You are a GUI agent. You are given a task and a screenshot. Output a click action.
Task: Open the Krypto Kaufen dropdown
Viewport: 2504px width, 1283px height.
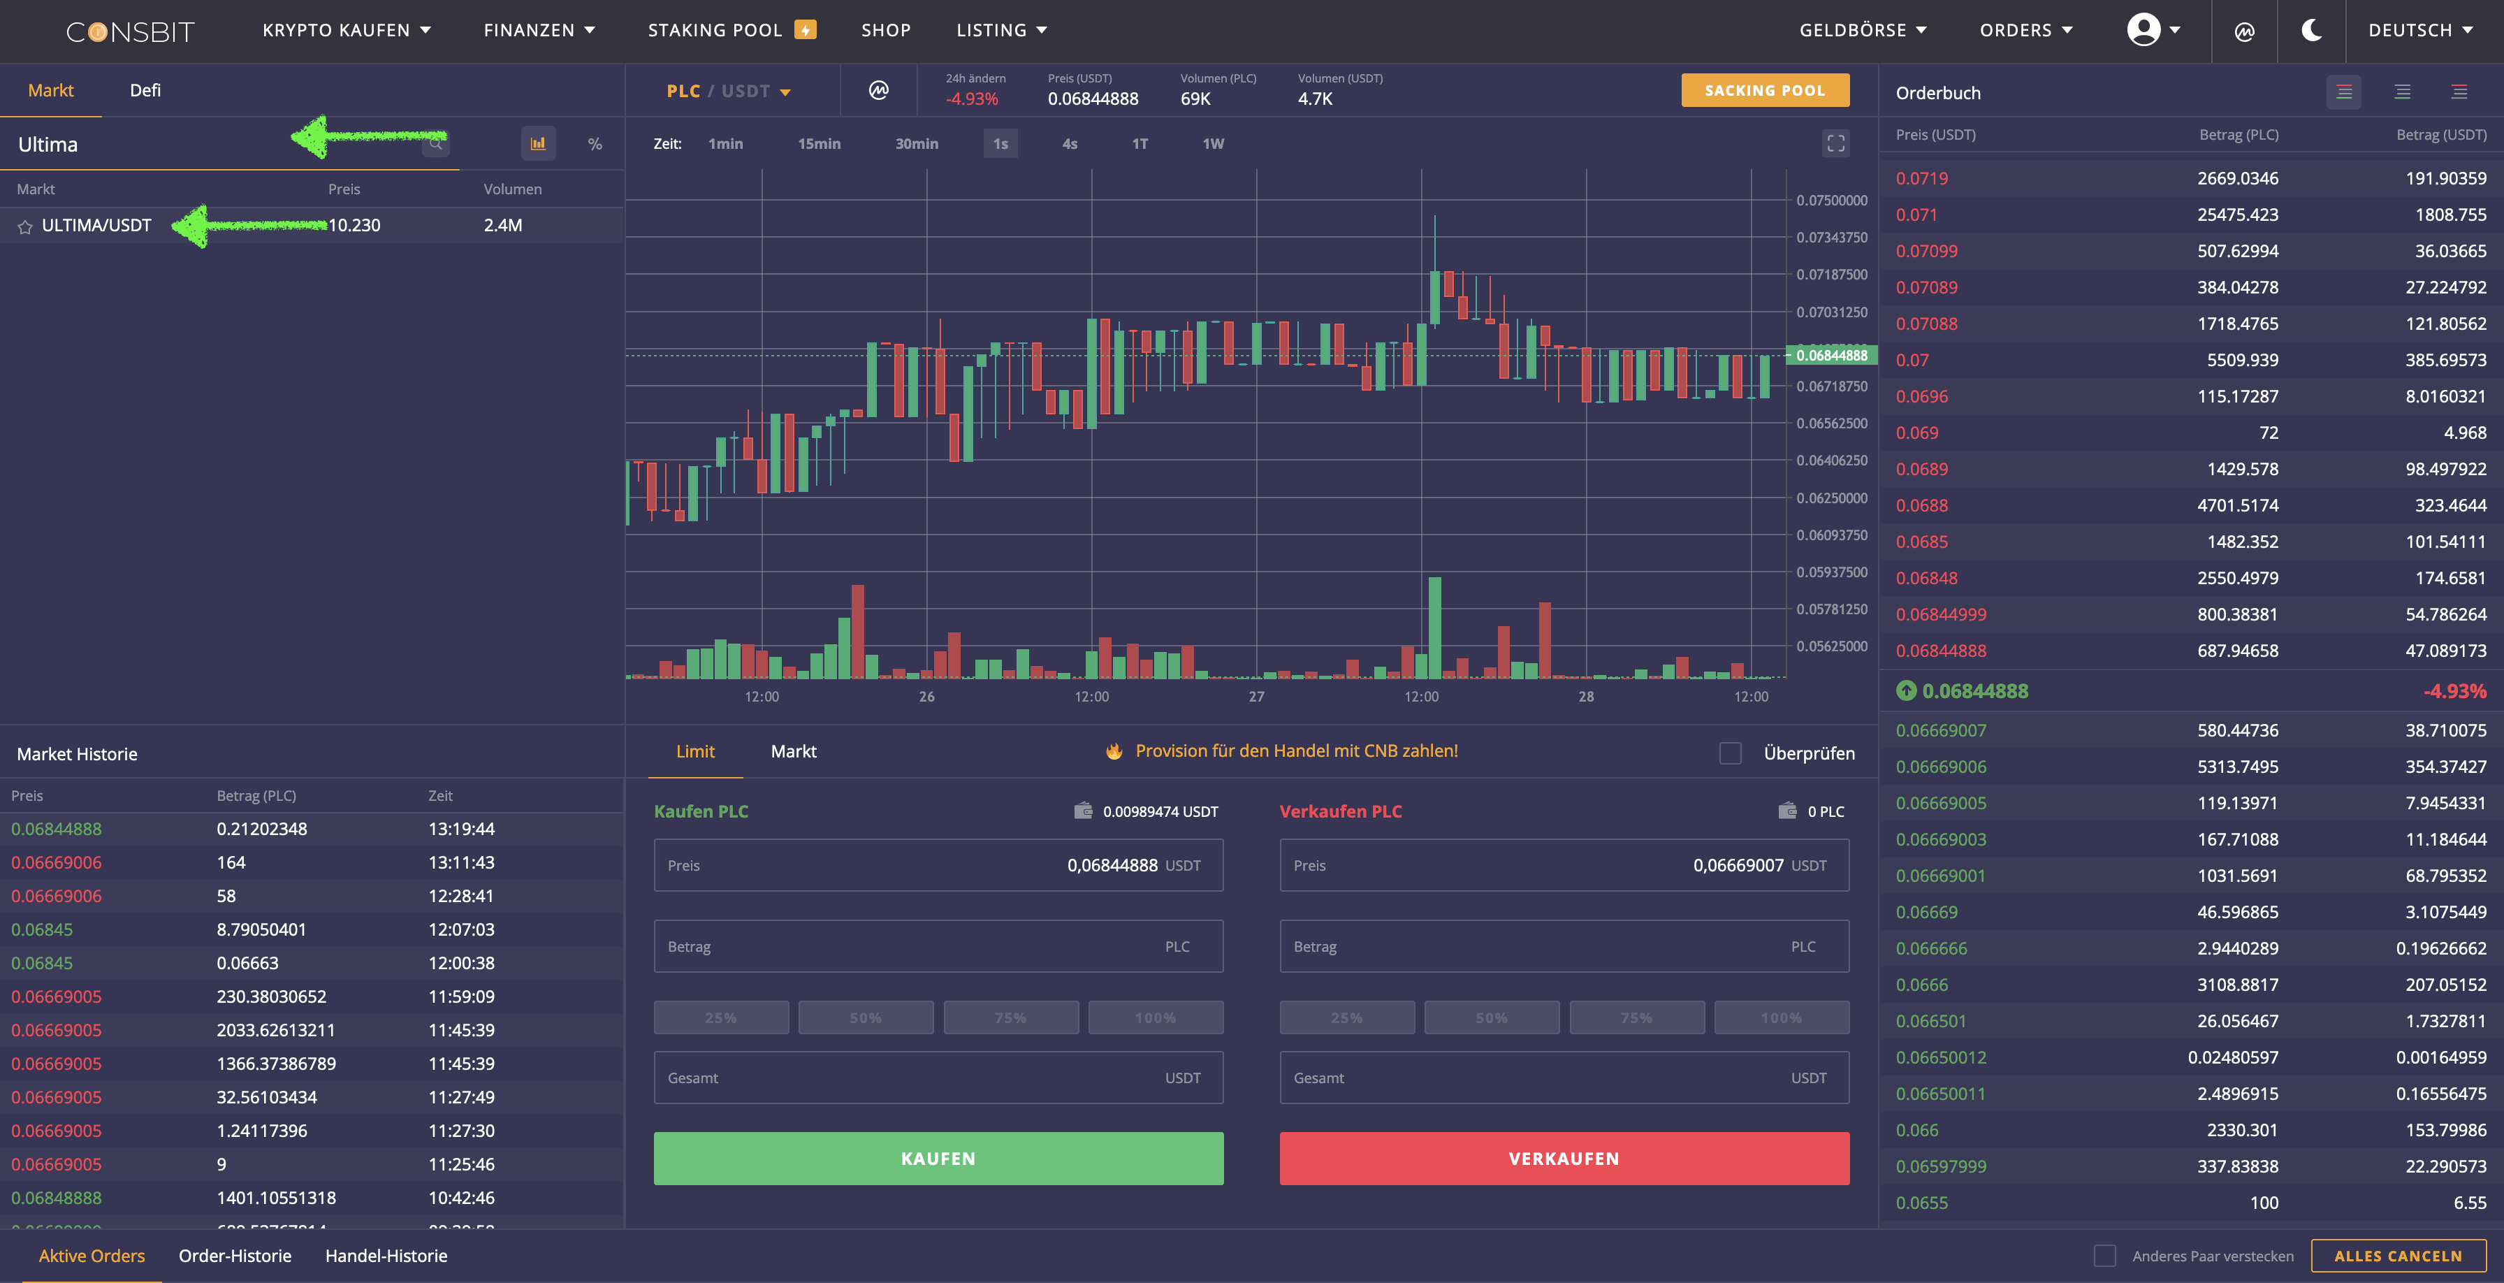point(346,30)
